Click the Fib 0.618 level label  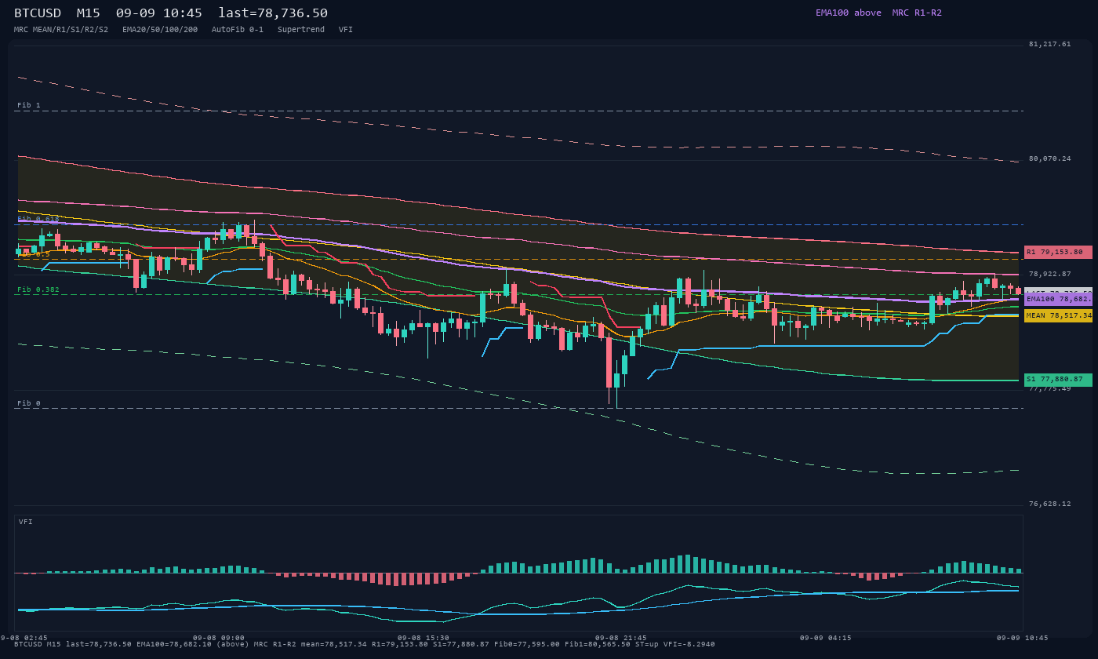(x=38, y=219)
